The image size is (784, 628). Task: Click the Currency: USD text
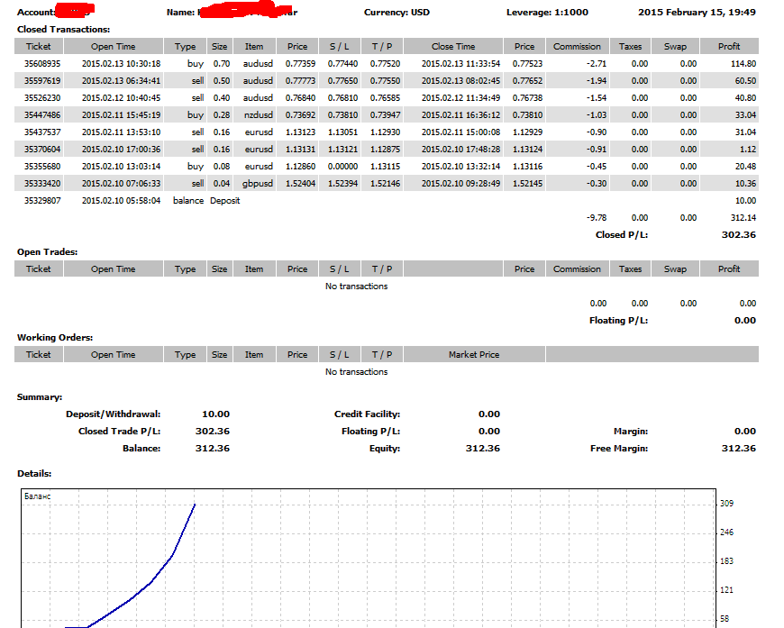[x=397, y=13]
